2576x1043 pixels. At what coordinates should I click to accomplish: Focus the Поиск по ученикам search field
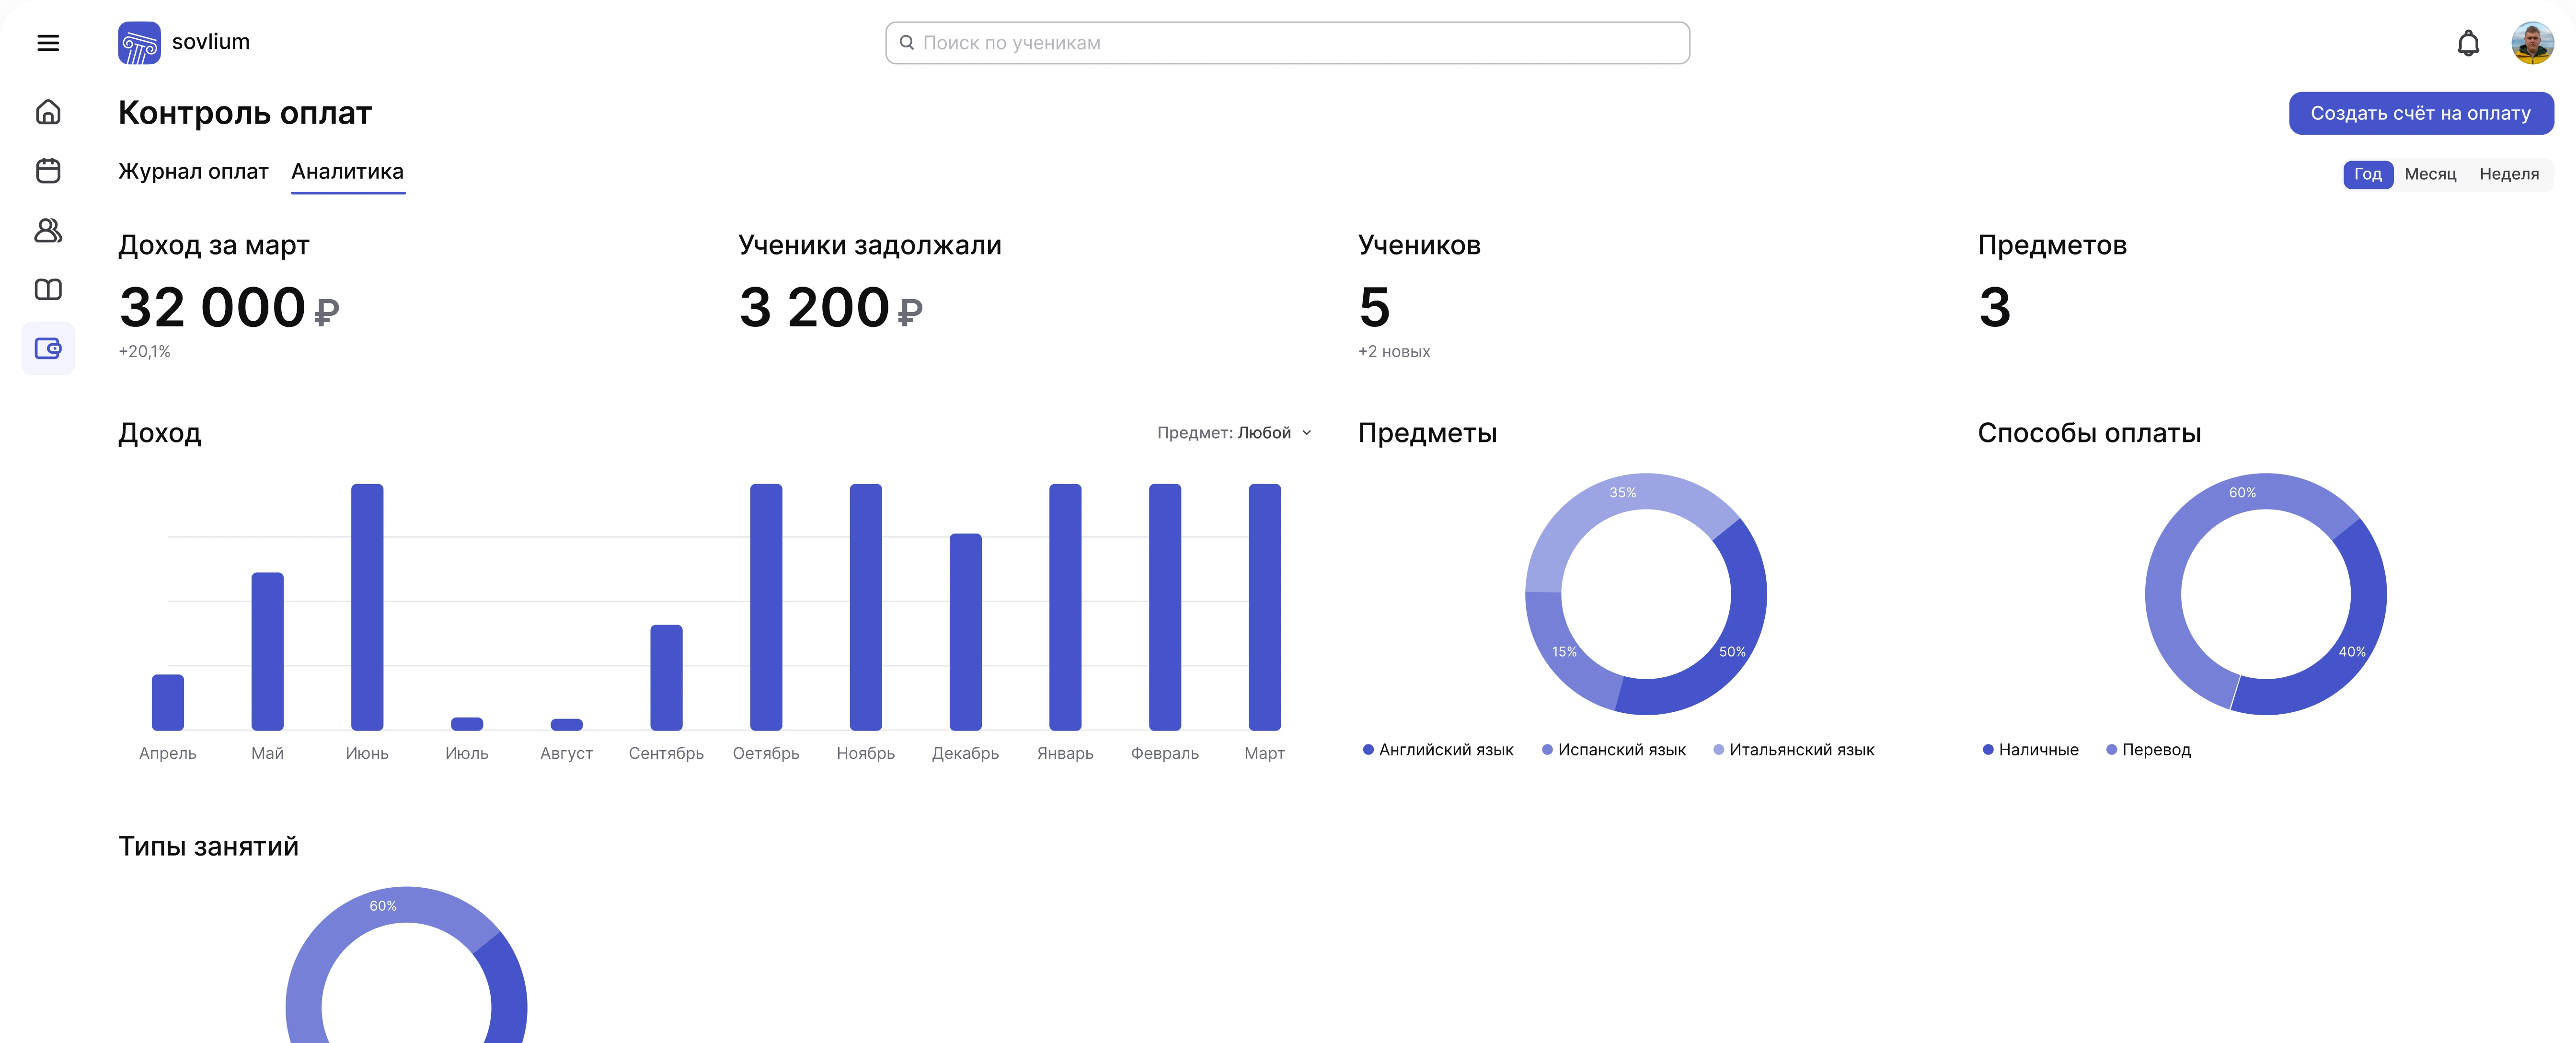(x=1287, y=43)
